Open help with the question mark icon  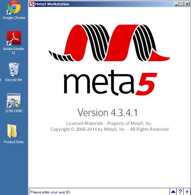[x=180, y=192]
